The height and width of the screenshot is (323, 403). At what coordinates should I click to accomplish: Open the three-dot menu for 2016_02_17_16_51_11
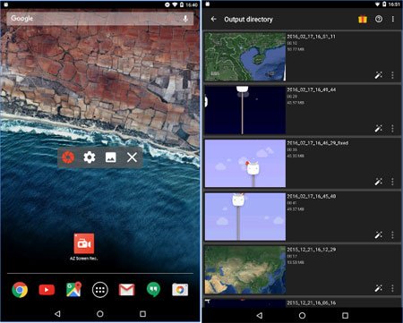pyautogui.click(x=392, y=75)
